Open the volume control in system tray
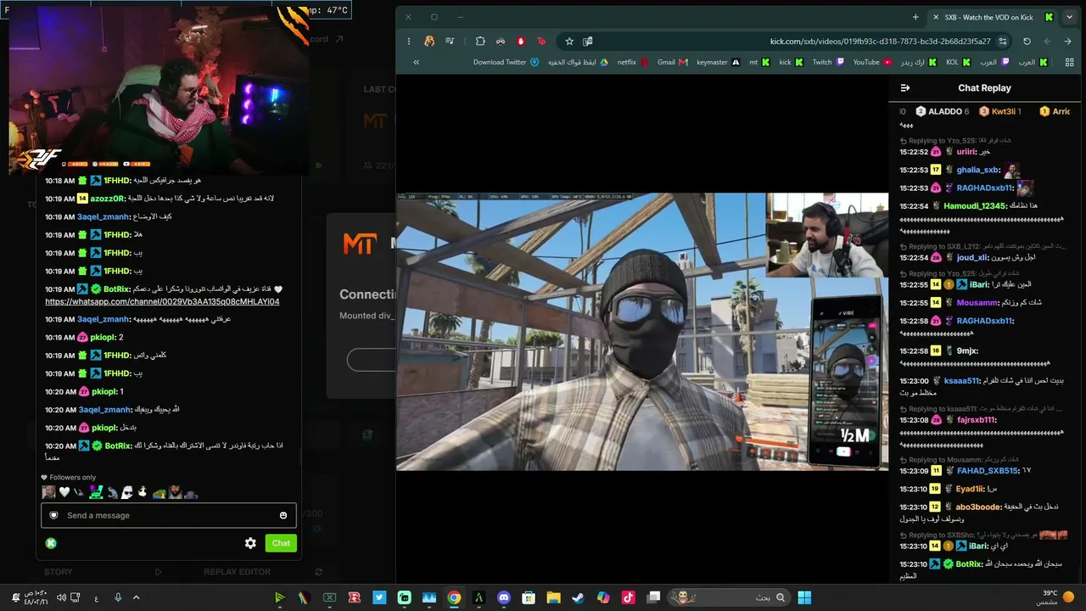 point(61,597)
